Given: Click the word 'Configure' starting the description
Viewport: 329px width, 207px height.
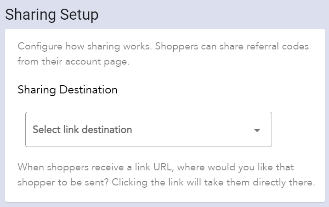Looking at the screenshot, I should (40, 47).
